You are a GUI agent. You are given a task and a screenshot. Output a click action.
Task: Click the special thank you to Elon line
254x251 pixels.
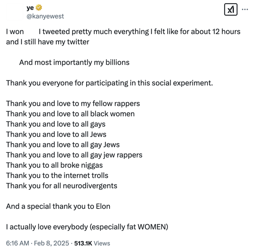[58, 206]
